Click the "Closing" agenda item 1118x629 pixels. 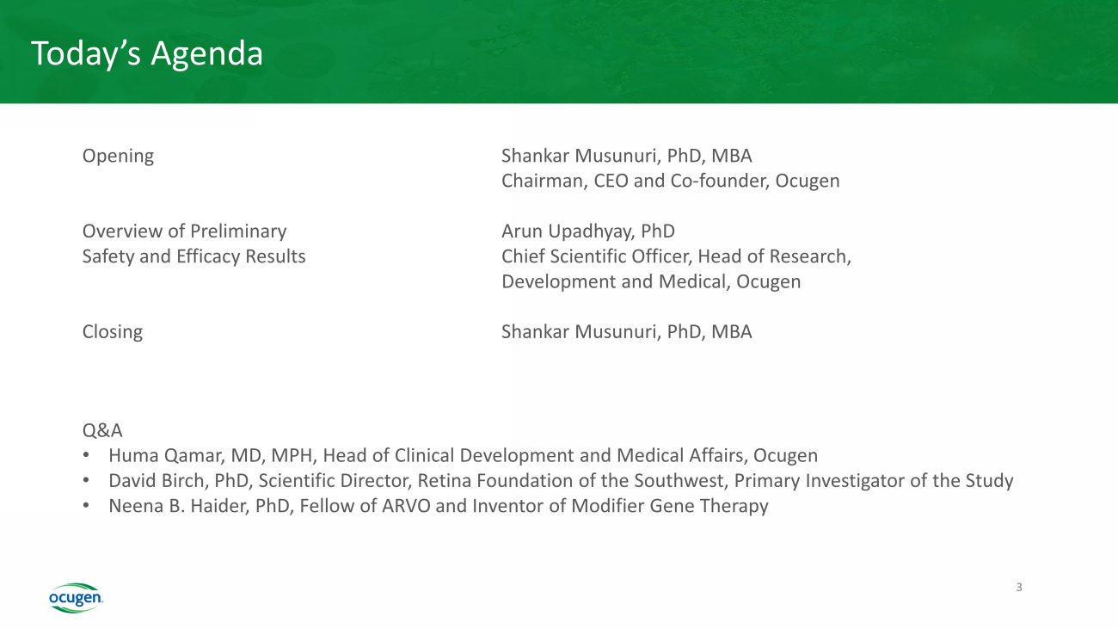click(112, 331)
